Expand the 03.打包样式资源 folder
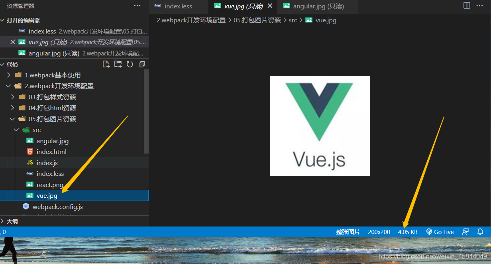 point(72,97)
